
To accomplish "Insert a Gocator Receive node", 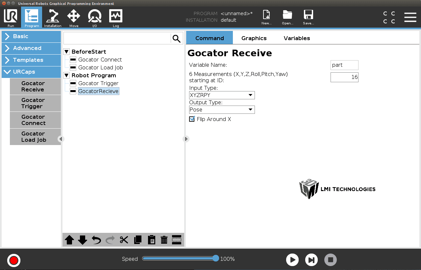I will pyautogui.click(x=35, y=86).
